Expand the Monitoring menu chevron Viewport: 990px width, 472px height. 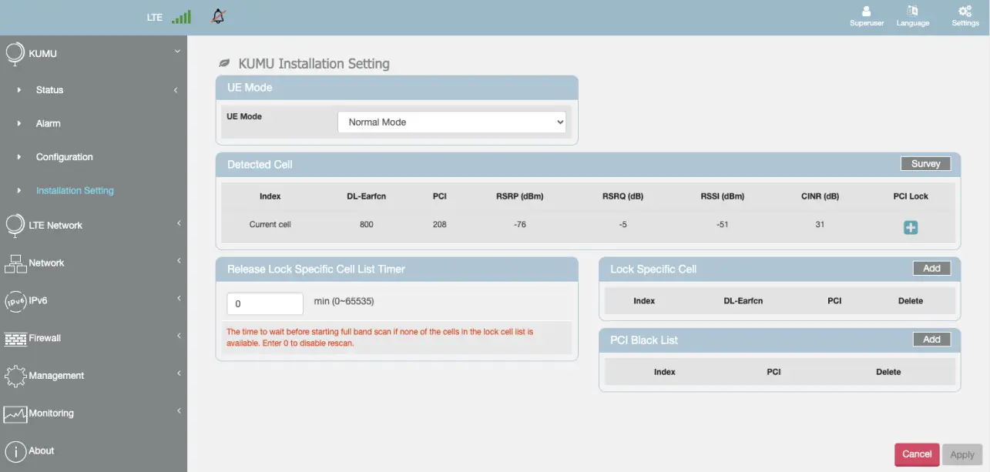click(179, 411)
